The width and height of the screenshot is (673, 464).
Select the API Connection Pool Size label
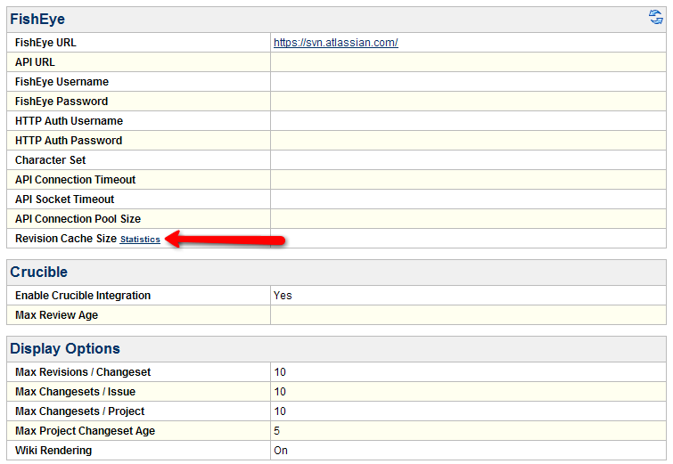(x=78, y=219)
